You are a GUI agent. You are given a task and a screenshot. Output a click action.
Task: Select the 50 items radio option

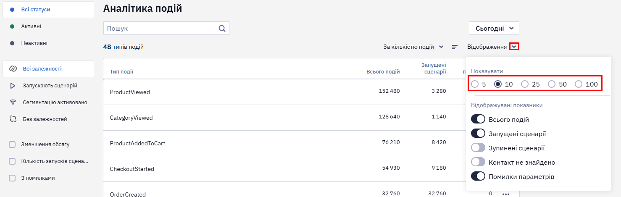(552, 84)
